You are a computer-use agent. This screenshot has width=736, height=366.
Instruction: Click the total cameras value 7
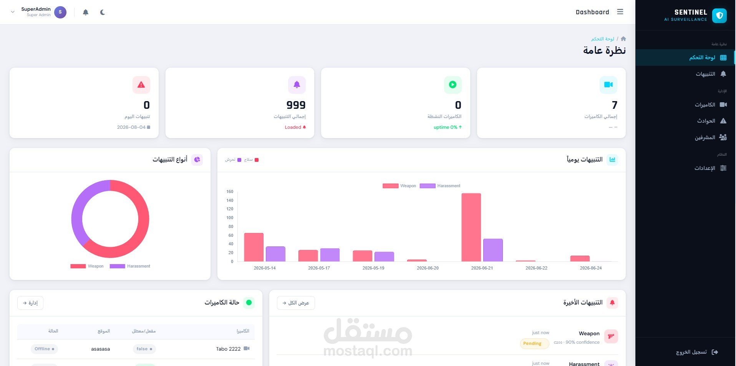coord(615,105)
